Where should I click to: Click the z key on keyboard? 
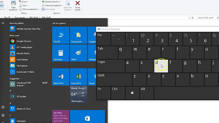(139, 79)
